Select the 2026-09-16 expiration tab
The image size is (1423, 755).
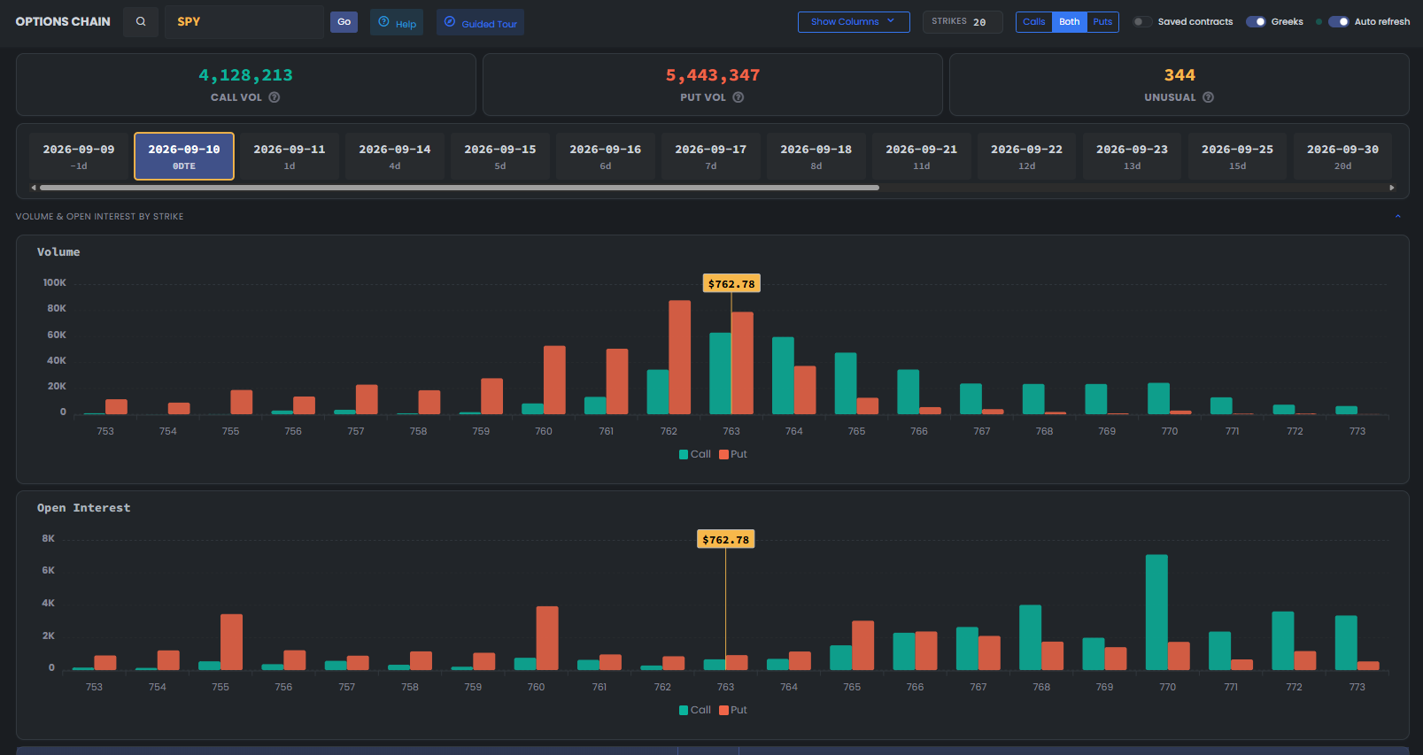point(606,157)
